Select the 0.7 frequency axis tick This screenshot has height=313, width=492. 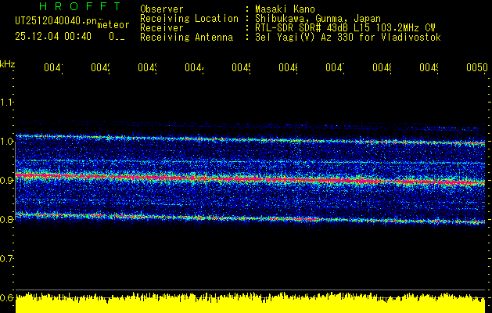8,258
